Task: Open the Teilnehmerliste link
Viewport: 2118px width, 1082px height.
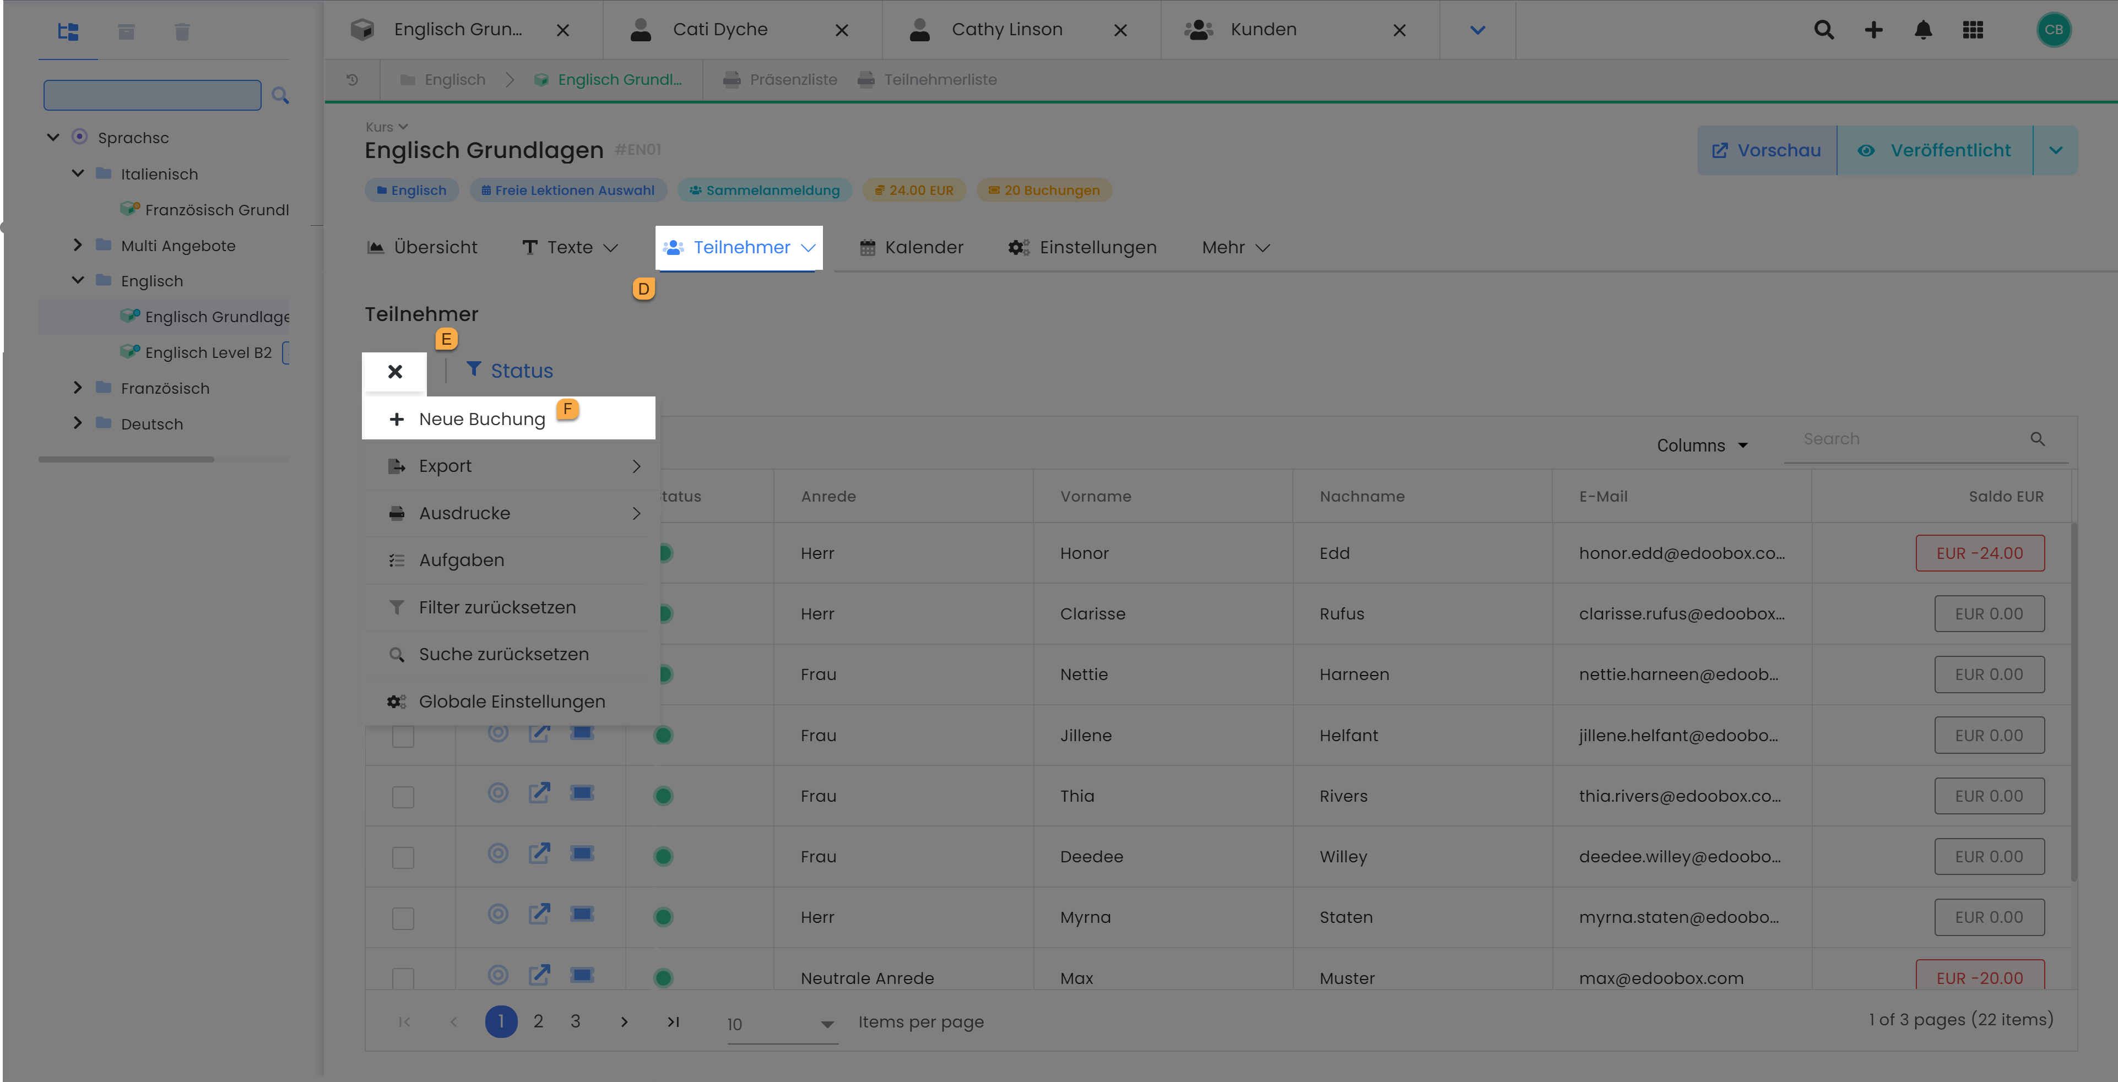Action: [927, 80]
